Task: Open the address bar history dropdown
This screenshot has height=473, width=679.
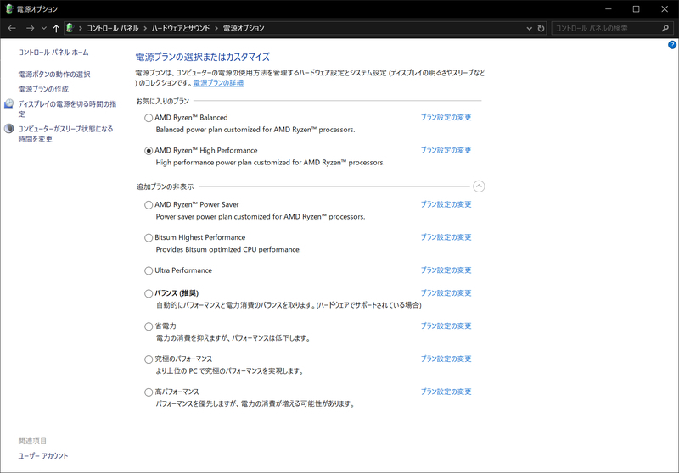Action: coord(529,28)
